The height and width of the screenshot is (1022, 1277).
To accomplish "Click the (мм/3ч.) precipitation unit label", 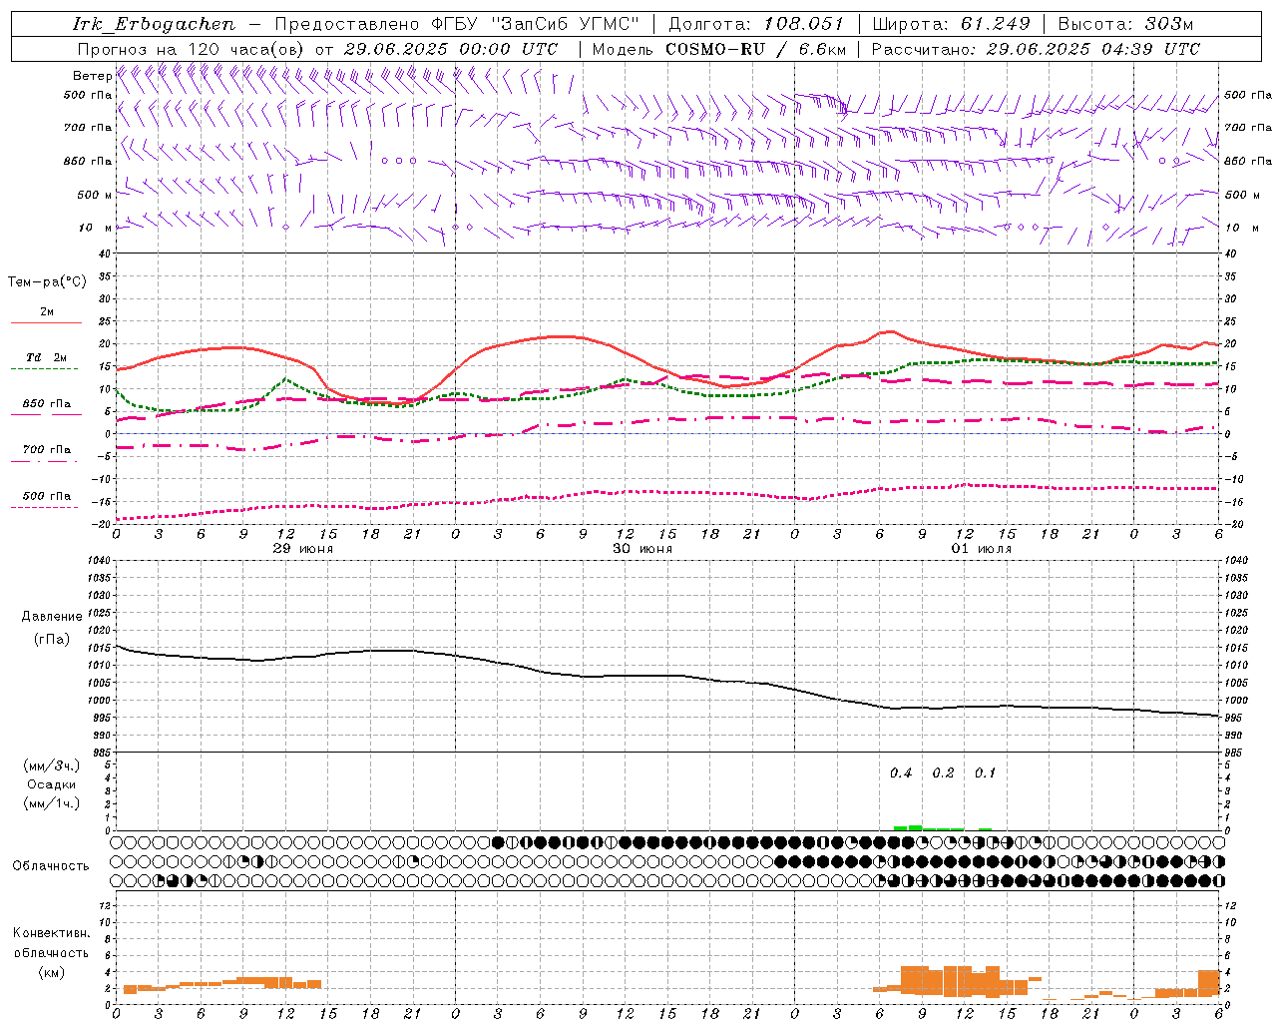I will 52,766.
